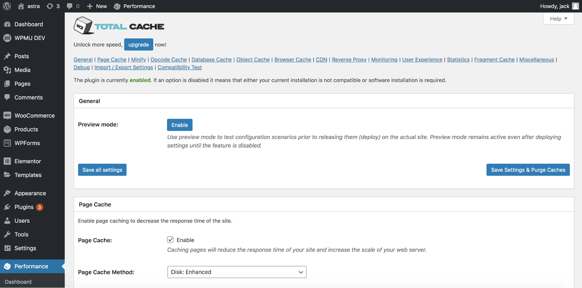Enable preview mode button

click(x=180, y=125)
